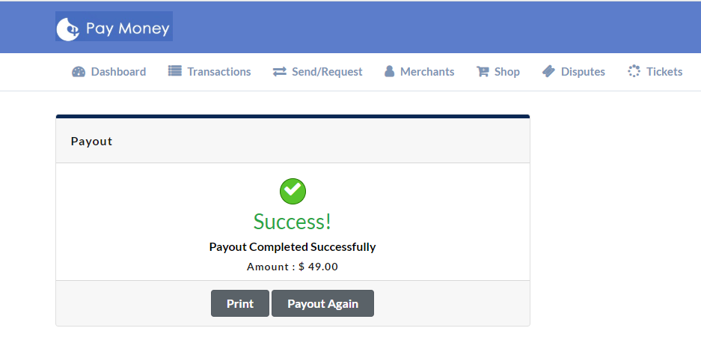Go to the Transactions menu label
This screenshot has height=349, width=701.
pyautogui.click(x=219, y=72)
